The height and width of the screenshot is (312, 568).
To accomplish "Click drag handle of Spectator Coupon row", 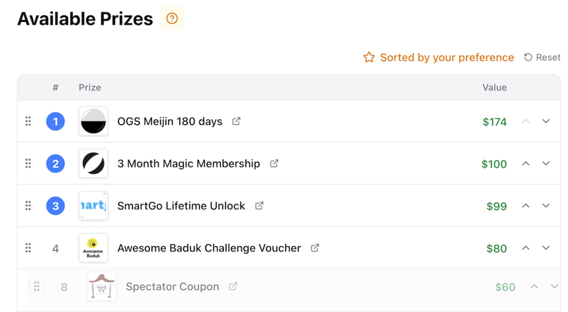I will point(36,286).
